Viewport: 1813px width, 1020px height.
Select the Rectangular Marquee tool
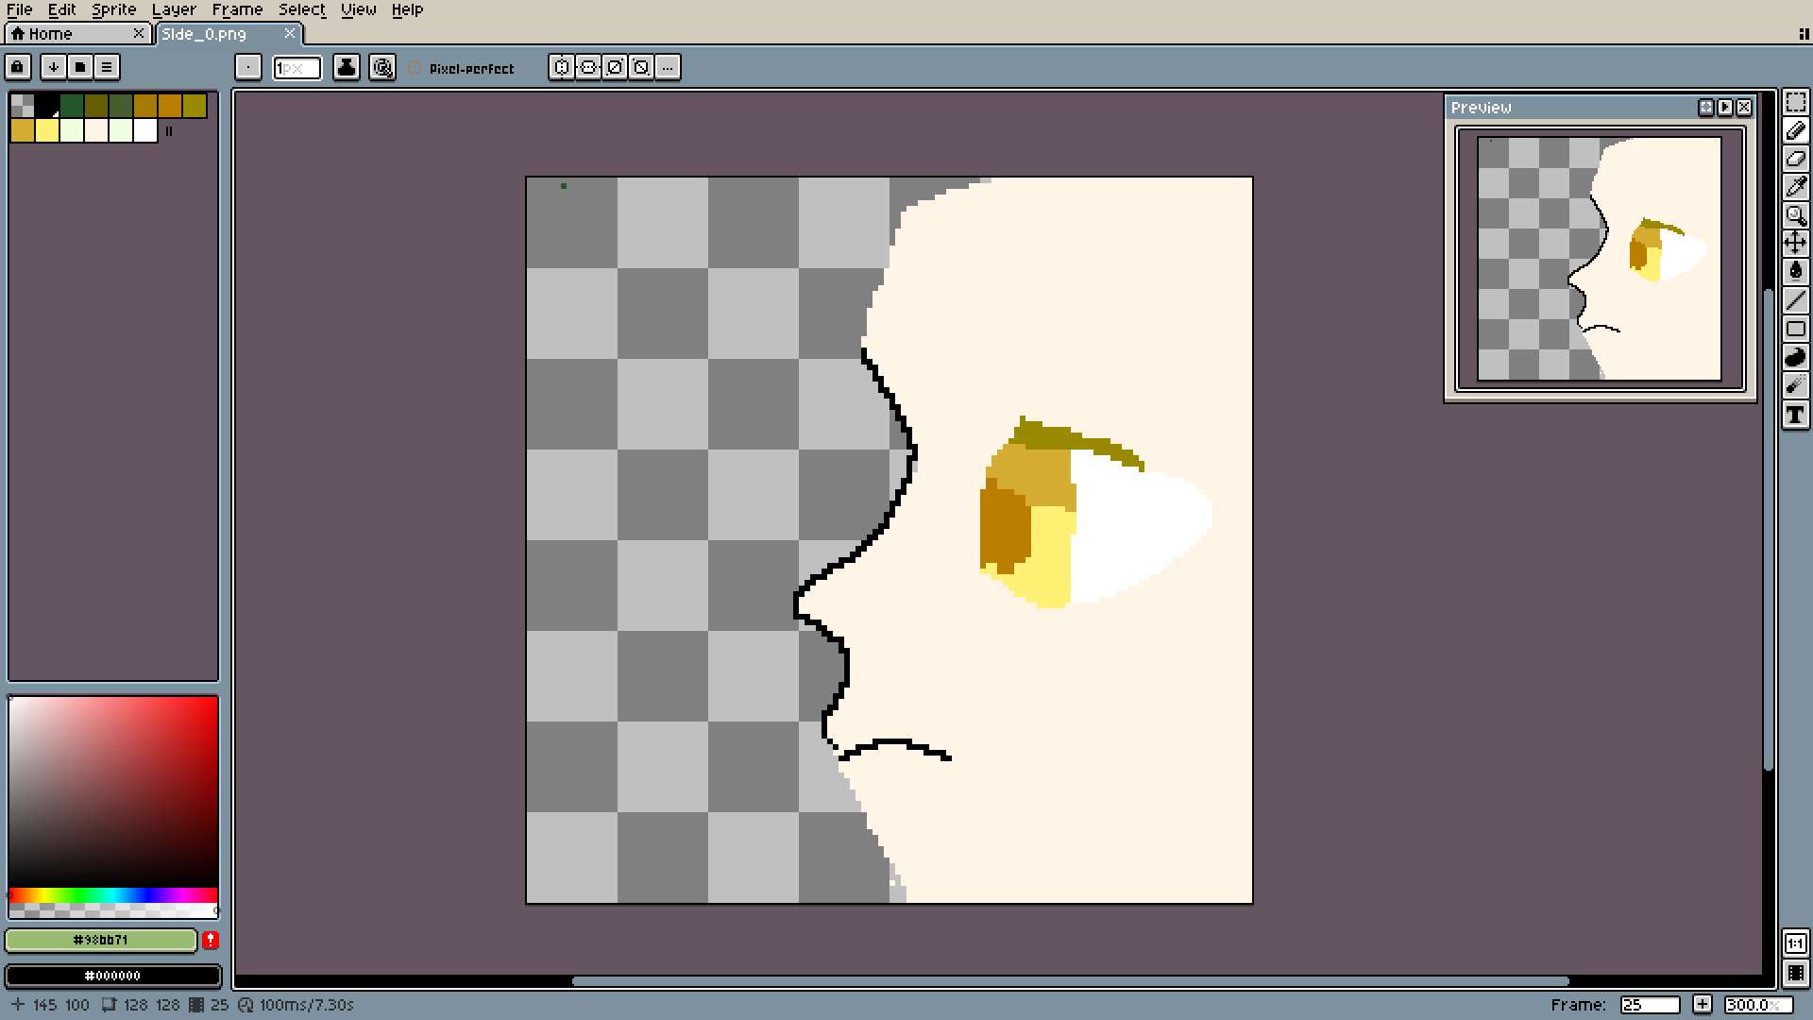point(1795,102)
